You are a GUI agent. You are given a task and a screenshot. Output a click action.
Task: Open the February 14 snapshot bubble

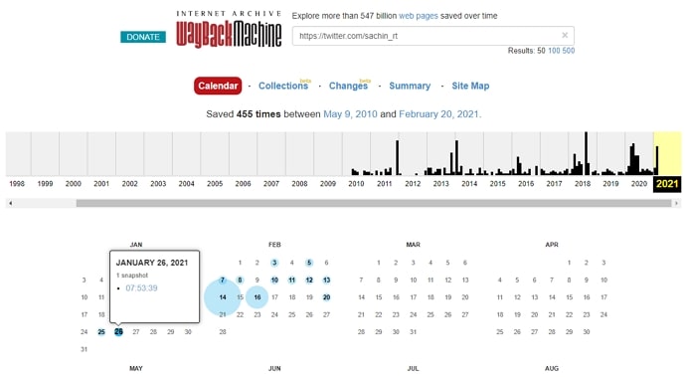point(223,297)
